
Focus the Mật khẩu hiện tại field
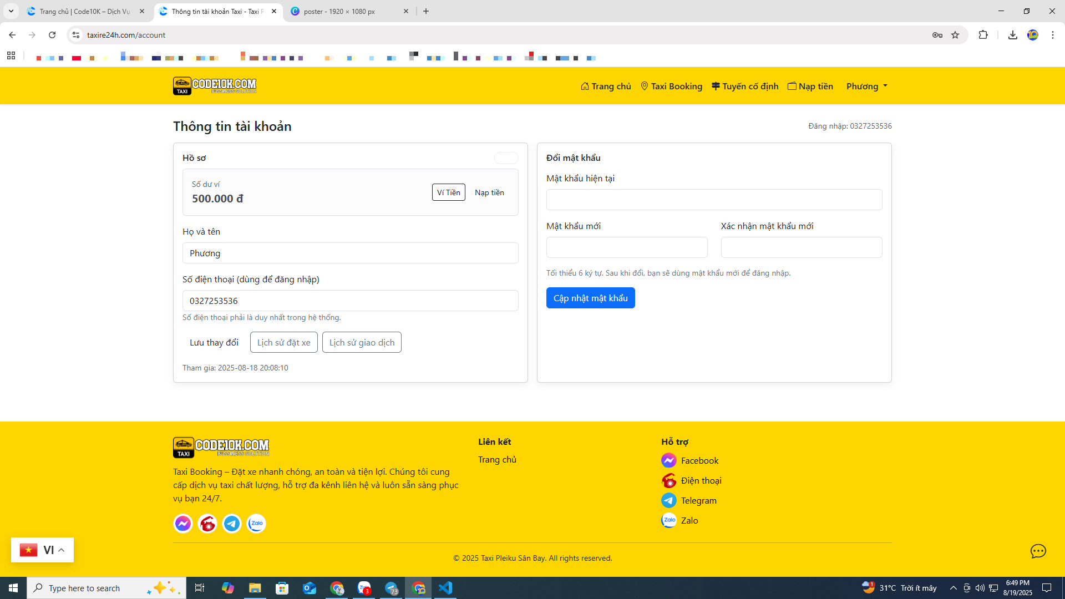point(714,200)
